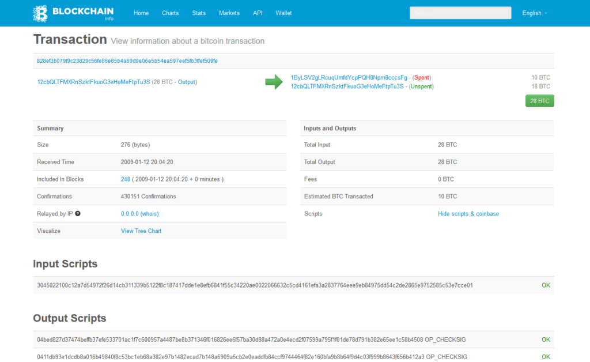This screenshot has width=590, height=362.
Task: Open output address 1ByLSV2gLRcuqUmfdYcpPQH8Npm8cccsFg
Action: click(349, 77)
